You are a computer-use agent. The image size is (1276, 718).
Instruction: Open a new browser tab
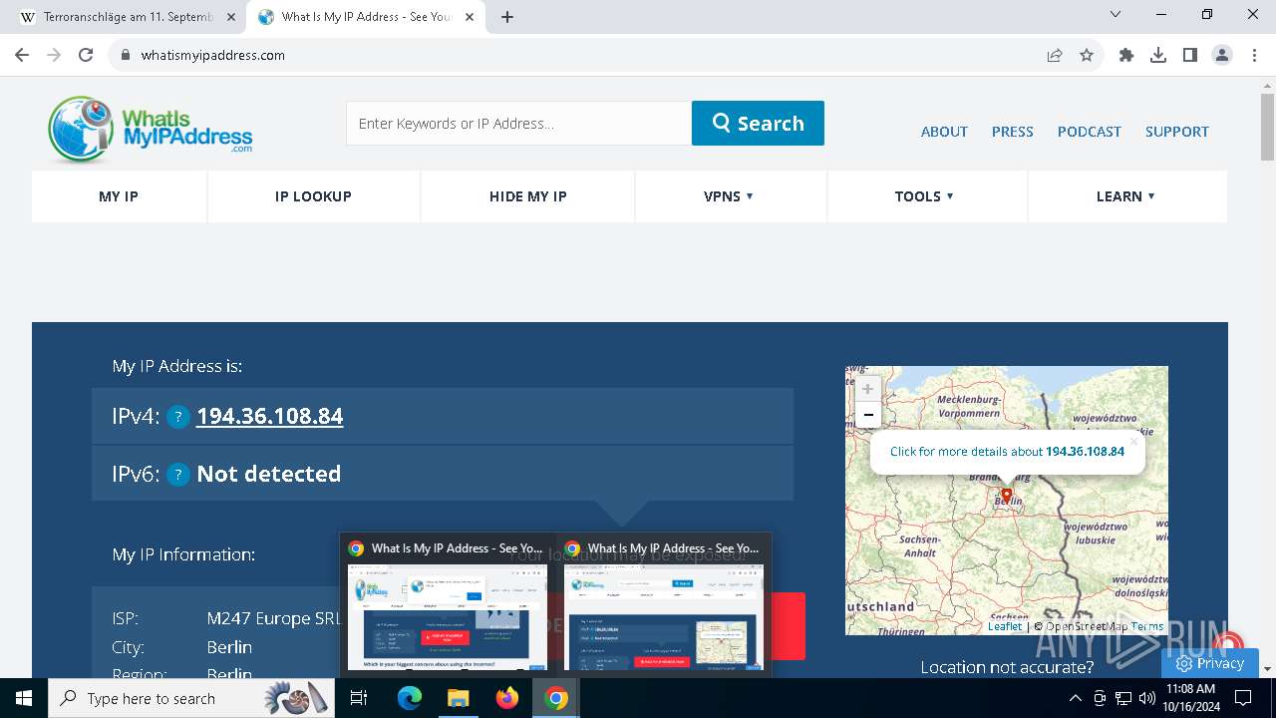507,17
